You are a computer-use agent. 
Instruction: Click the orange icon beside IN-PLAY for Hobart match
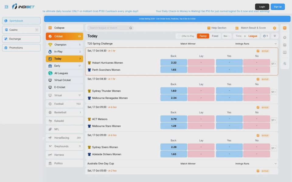(258, 51)
